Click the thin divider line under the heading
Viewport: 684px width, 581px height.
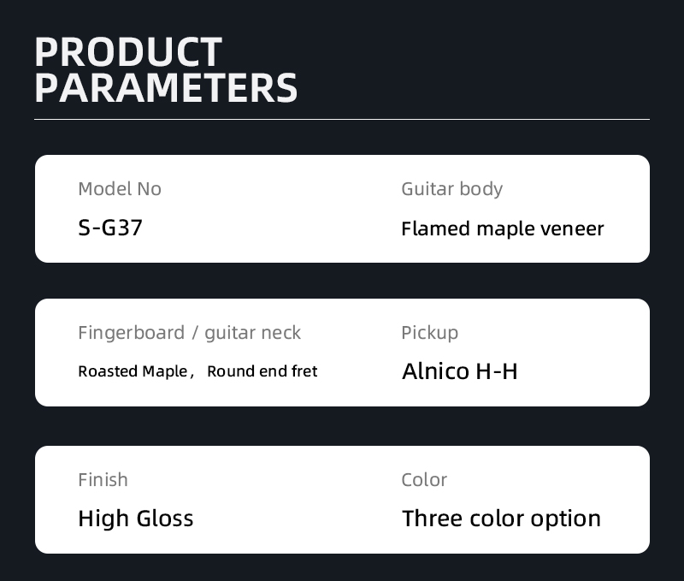tap(342, 119)
